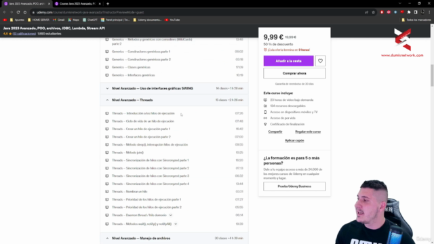Collapse Nivel Avanzado Manejo de archivos section
This screenshot has width=434, height=244.
click(x=174, y=238)
